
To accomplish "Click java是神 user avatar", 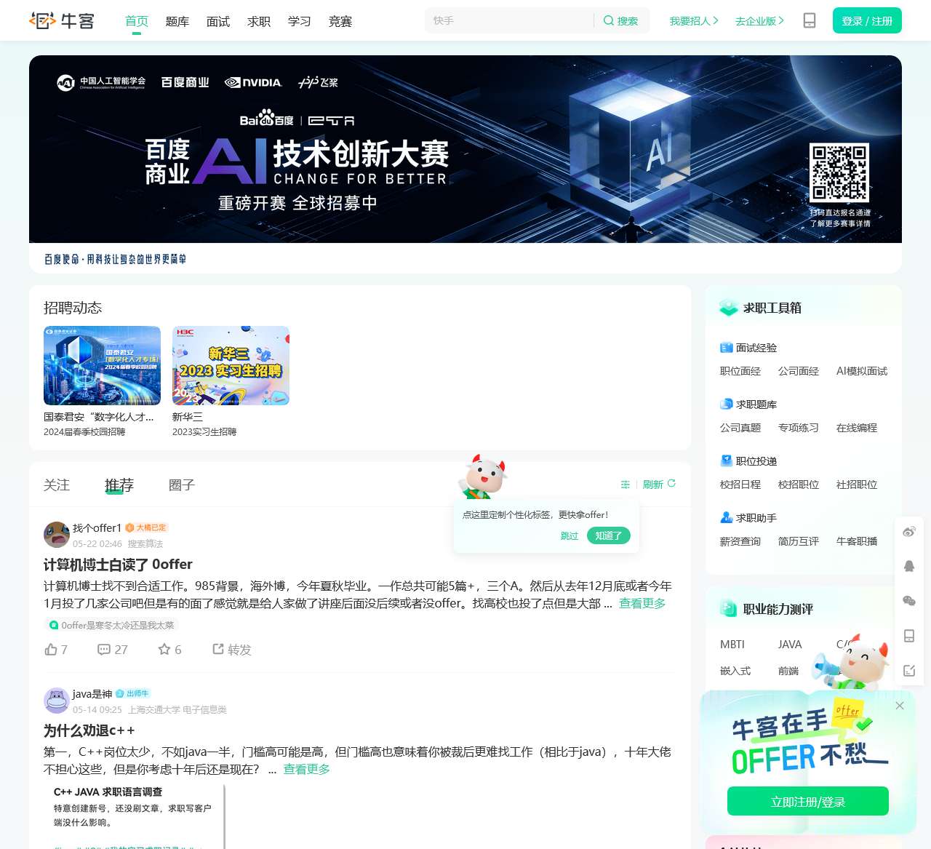I will point(57,701).
